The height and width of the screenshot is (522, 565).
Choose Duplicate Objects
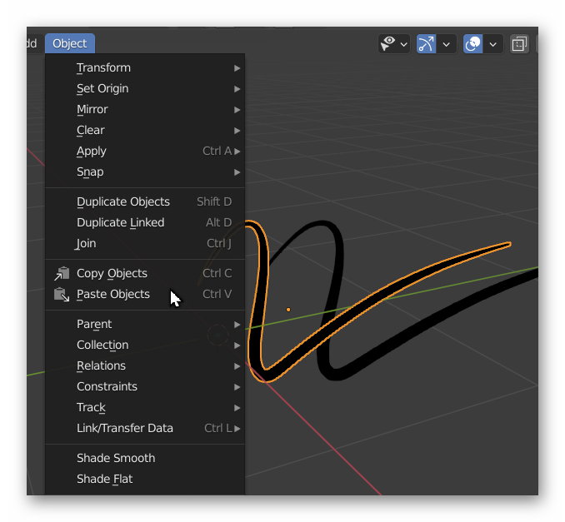[x=145, y=201]
